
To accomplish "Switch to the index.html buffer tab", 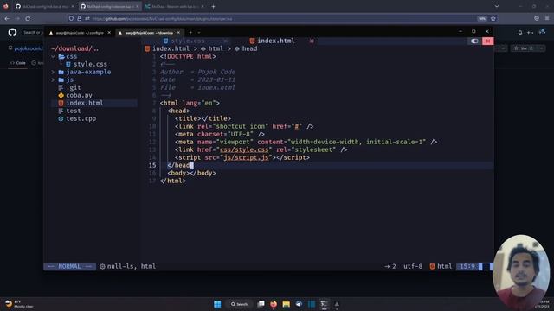I will point(275,41).
